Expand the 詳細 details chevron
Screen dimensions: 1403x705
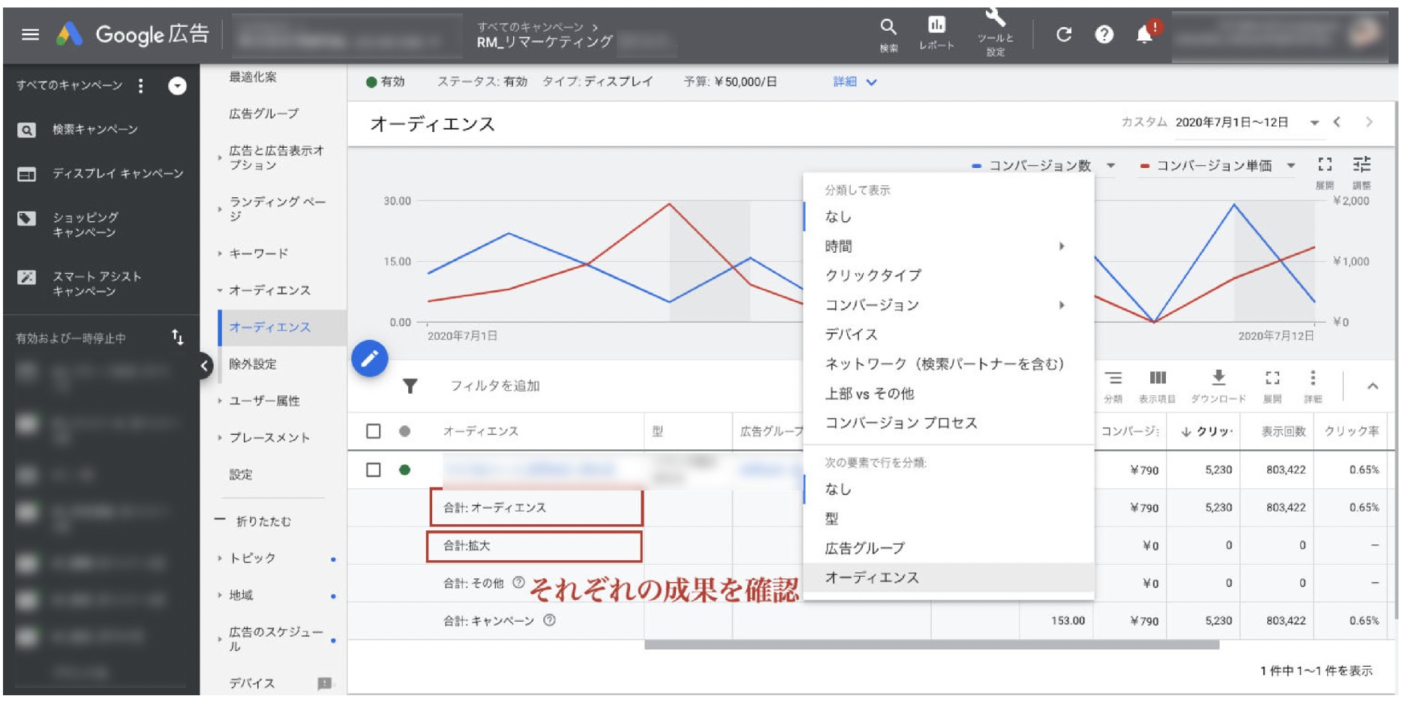pyautogui.click(x=871, y=82)
